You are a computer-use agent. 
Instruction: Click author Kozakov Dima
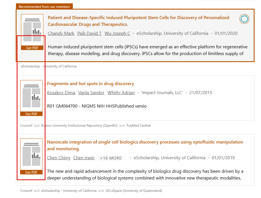[61, 93]
